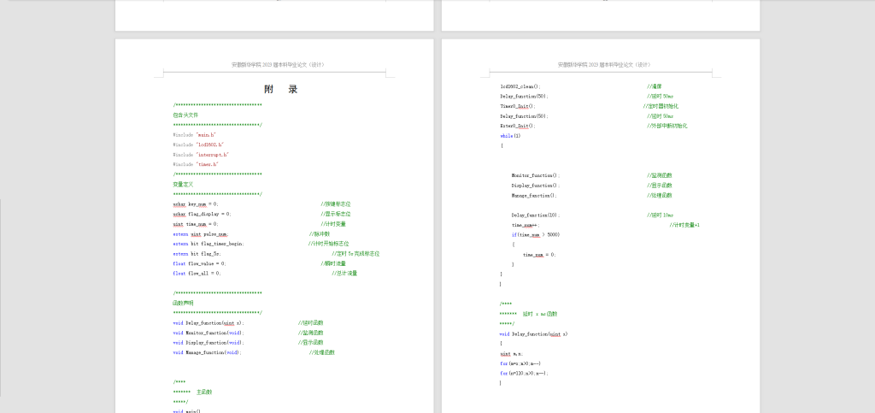The image size is (875, 413).
Task: Place cursor on #include "lcd1602.h" line
Action: 197,145
